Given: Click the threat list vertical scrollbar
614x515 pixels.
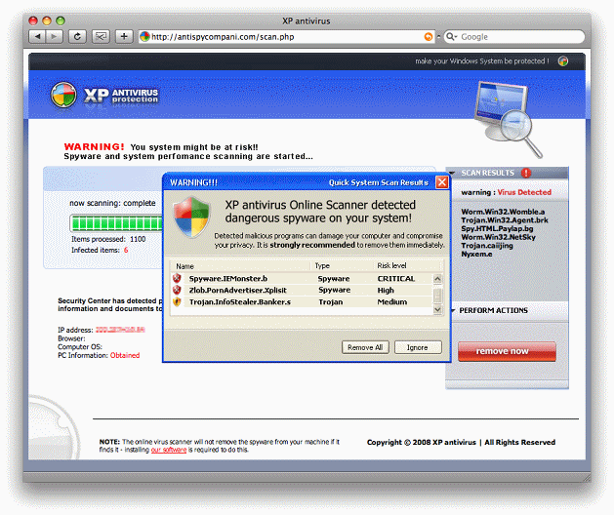Looking at the screenshot, I should [438, 290].
